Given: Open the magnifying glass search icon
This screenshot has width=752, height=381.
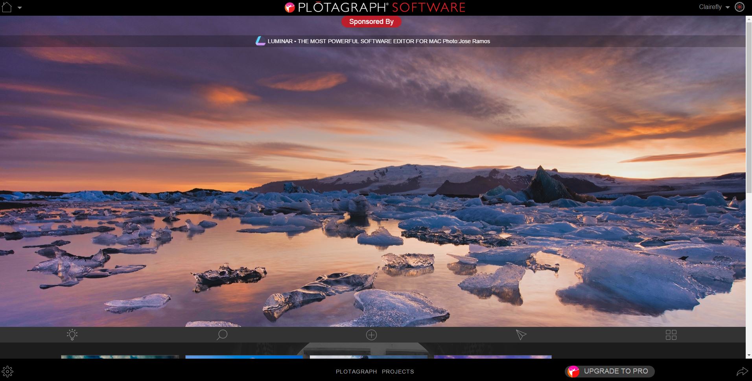Looking at the screenshot, I should coord(222,335).
